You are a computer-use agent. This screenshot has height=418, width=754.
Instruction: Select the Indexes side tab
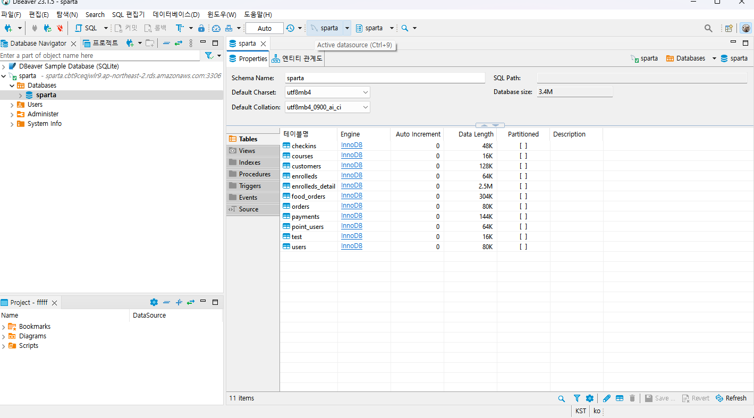[253, 163]
